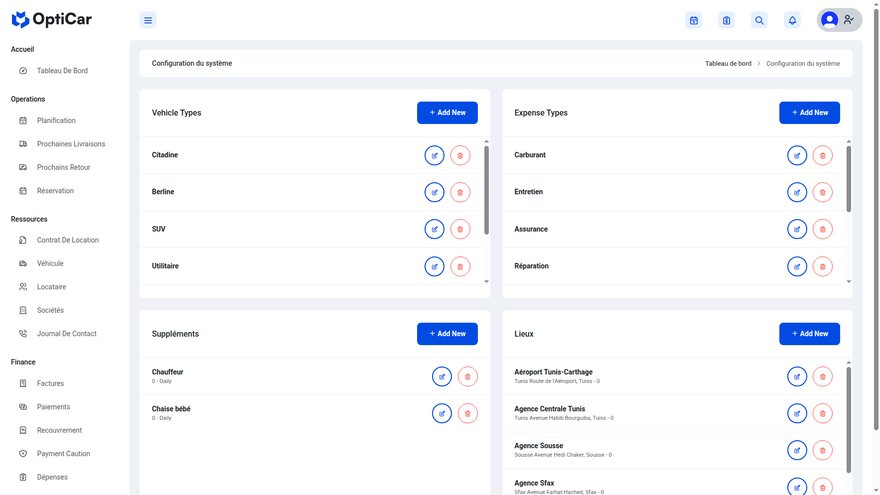Delete the Utilitaire vehicle type
This screenshot has height=495, width=880.
[460, 266]
